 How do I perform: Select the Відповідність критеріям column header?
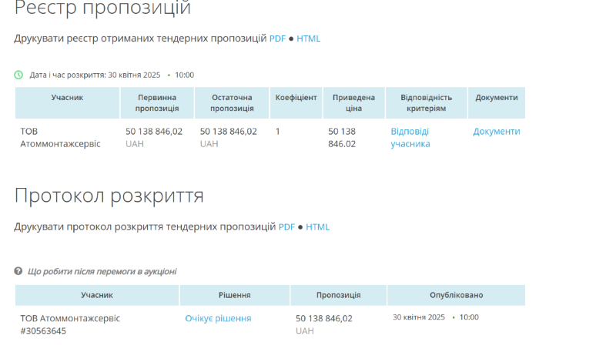coord(427,103)
